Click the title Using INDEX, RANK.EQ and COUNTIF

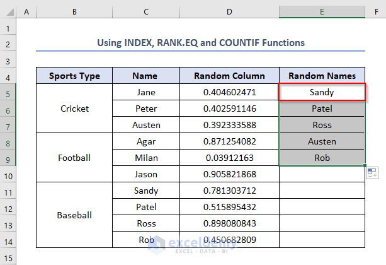click(200, 43)
